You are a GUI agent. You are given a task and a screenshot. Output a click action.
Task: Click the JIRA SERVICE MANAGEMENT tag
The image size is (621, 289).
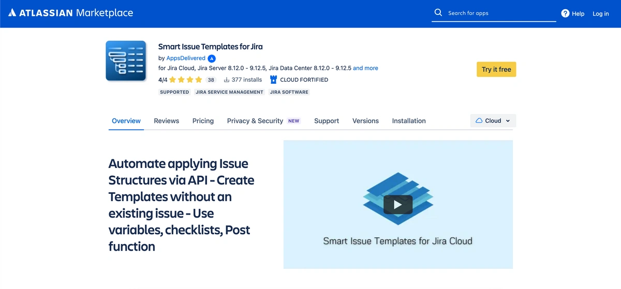click(229, 92)
